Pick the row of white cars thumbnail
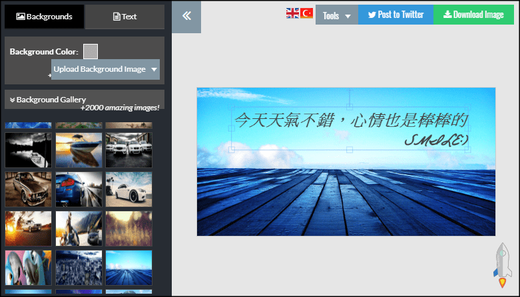 (129, 149)
